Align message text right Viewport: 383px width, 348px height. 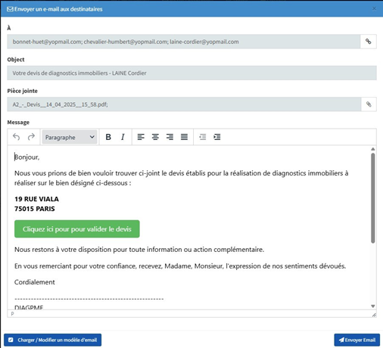pos(170,137)
